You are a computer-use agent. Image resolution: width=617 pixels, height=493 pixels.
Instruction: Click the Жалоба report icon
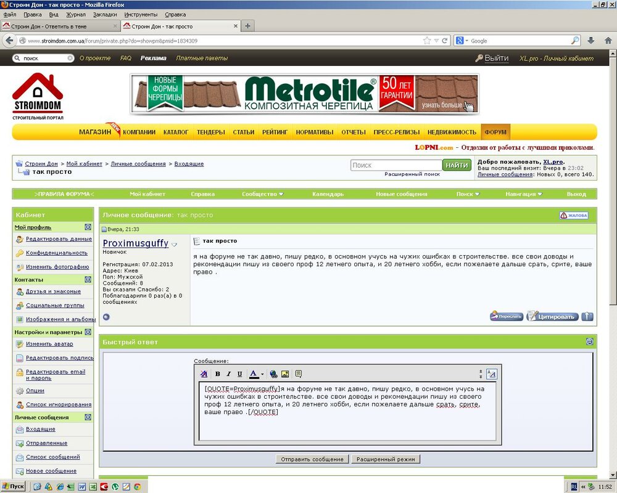tap(574, 215)
